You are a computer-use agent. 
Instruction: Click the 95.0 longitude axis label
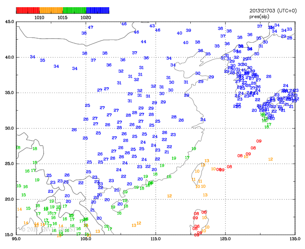[x=16, y=239]
